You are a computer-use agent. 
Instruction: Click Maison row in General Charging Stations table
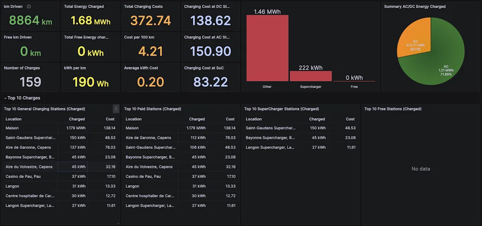point(12,128)
